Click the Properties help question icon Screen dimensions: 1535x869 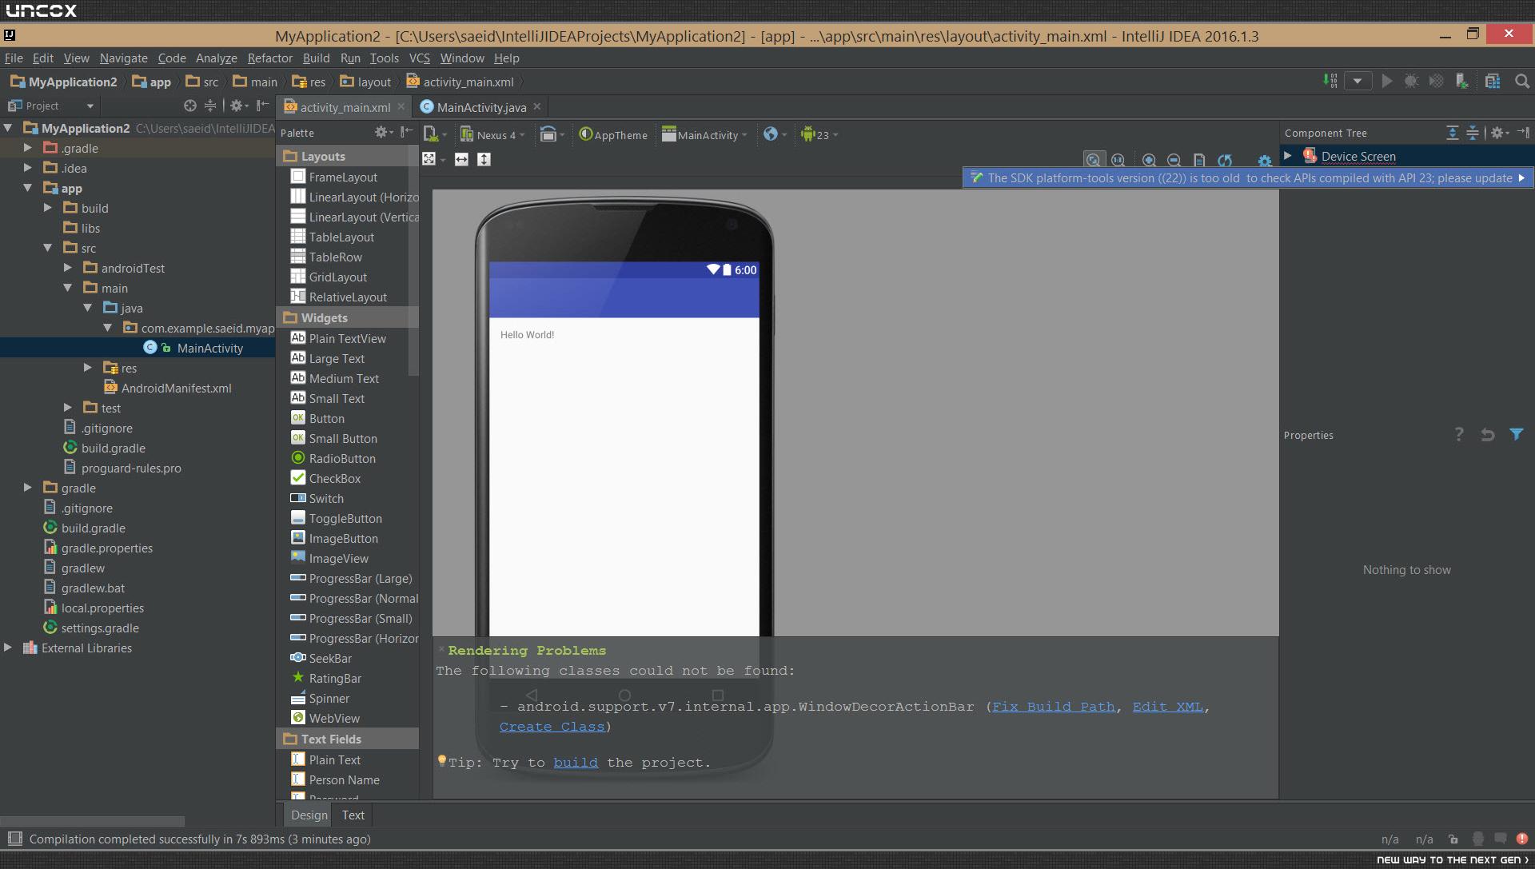1459,434
